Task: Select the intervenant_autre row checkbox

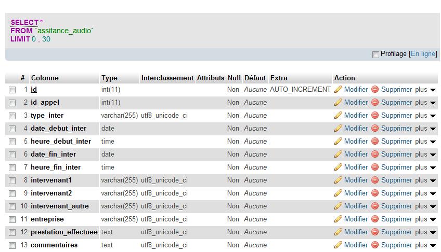Action: (12, 206)
